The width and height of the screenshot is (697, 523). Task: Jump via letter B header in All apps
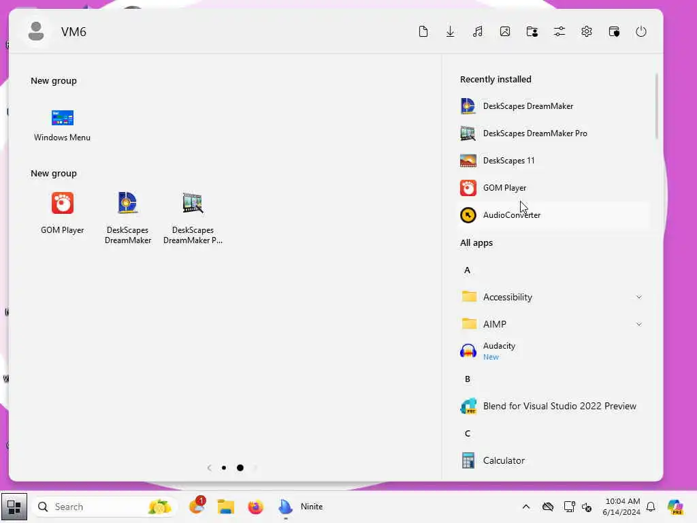point(467,379)
